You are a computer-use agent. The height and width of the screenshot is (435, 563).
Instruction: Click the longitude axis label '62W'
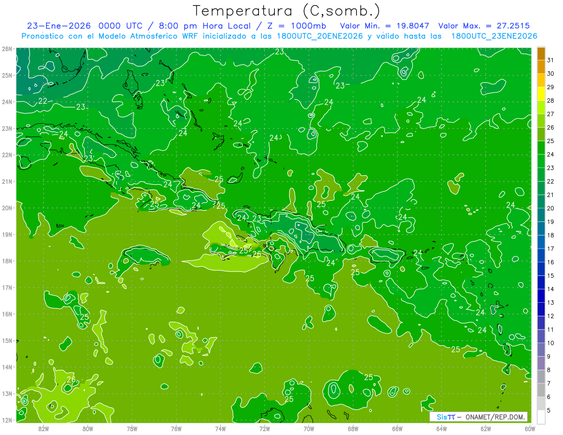click(486, 428)
